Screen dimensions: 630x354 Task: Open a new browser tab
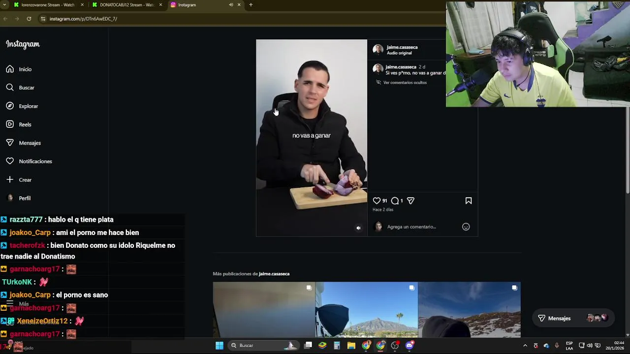251,5
